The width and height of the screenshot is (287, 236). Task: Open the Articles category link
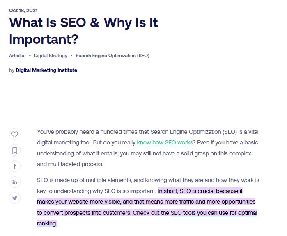(17, 56)
